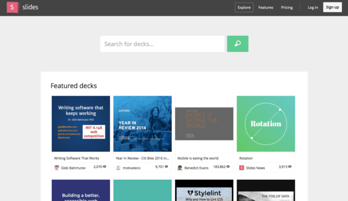Image resolution: width=348 pixels, height=201 pixels.
Task: Click the Featured decks heading
Action: pyautogui.click(x=74, y=86)
